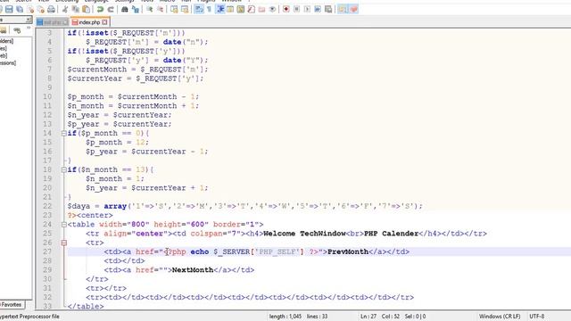
Task: Click the folder icon in side panel toolbar
Action: tap(4, 30)
